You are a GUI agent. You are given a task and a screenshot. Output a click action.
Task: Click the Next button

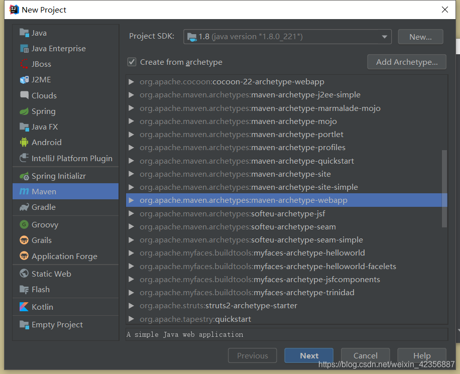pyautogui.click(x=309, y=355)
